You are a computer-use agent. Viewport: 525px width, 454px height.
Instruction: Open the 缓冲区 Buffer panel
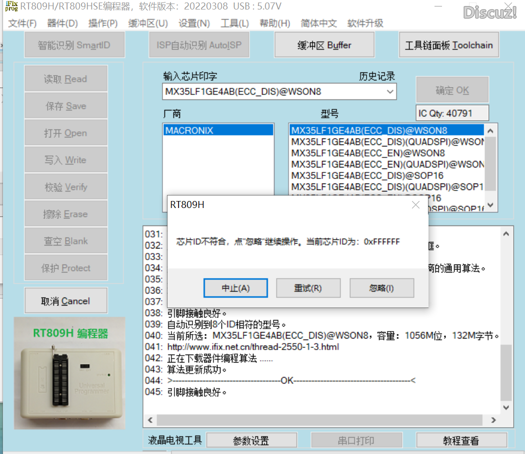[324, 44]
